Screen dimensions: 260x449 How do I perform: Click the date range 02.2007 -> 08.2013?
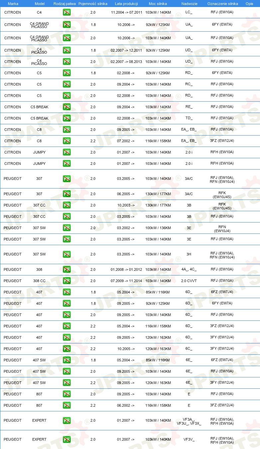[x=126, y=62]
